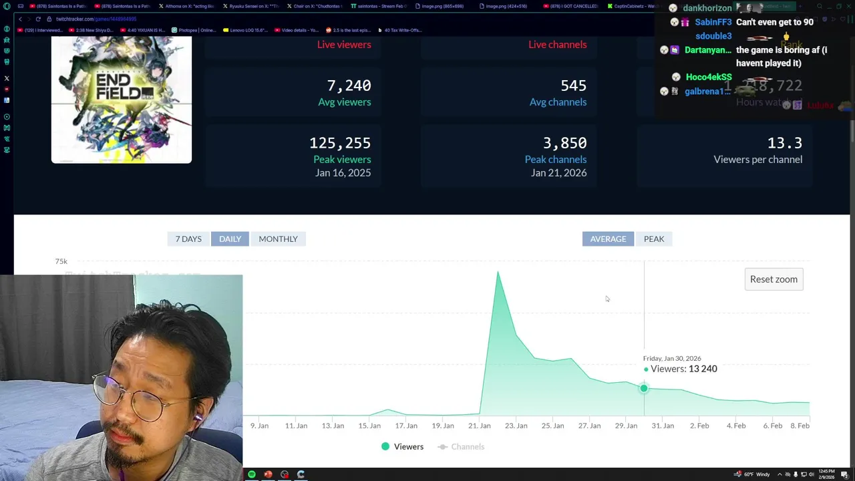Switch to 'Chair on X' tab

click(x=315, y=6)
